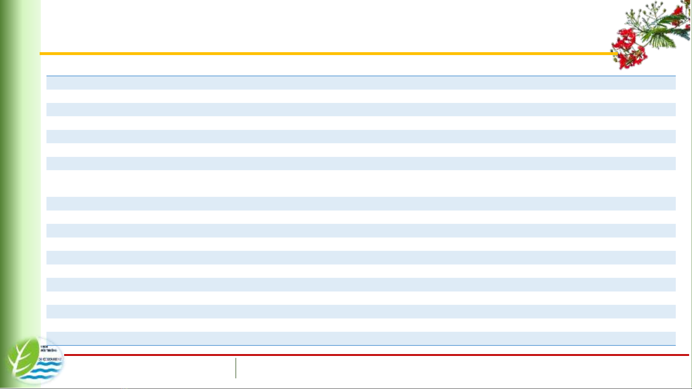692x389 pixels.
Task: Click the white row just below the first shaded row
Action: [x=360, y=96]
